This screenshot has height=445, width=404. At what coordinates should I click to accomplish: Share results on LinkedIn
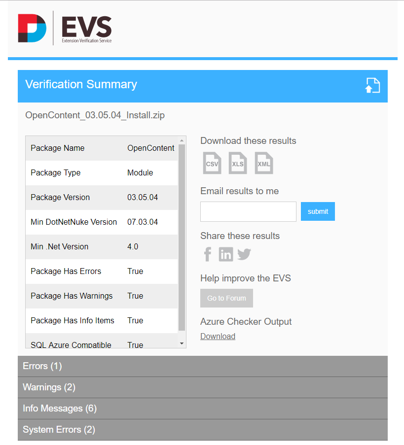226,254
